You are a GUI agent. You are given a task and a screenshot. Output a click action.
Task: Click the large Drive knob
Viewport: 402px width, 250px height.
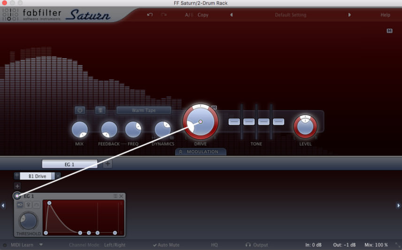(x=201, y=121)
